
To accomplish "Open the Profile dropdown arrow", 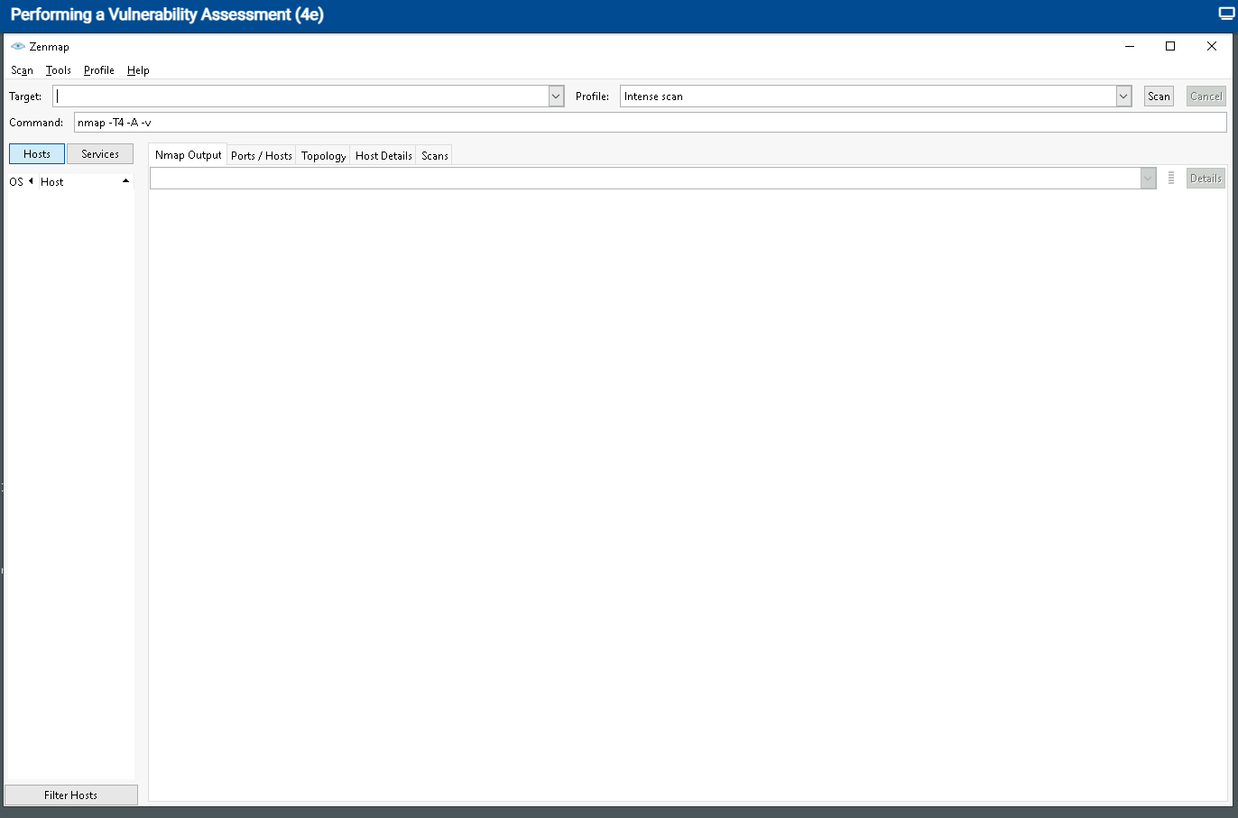I will coord(1123,97).
